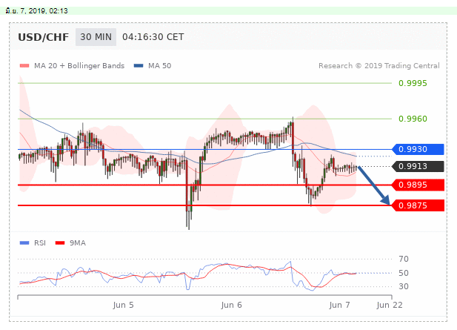Click the 30 MIN timeframe button
Image resolution: width=457 pixels, height=330 pixels.
tap(96, 37)
